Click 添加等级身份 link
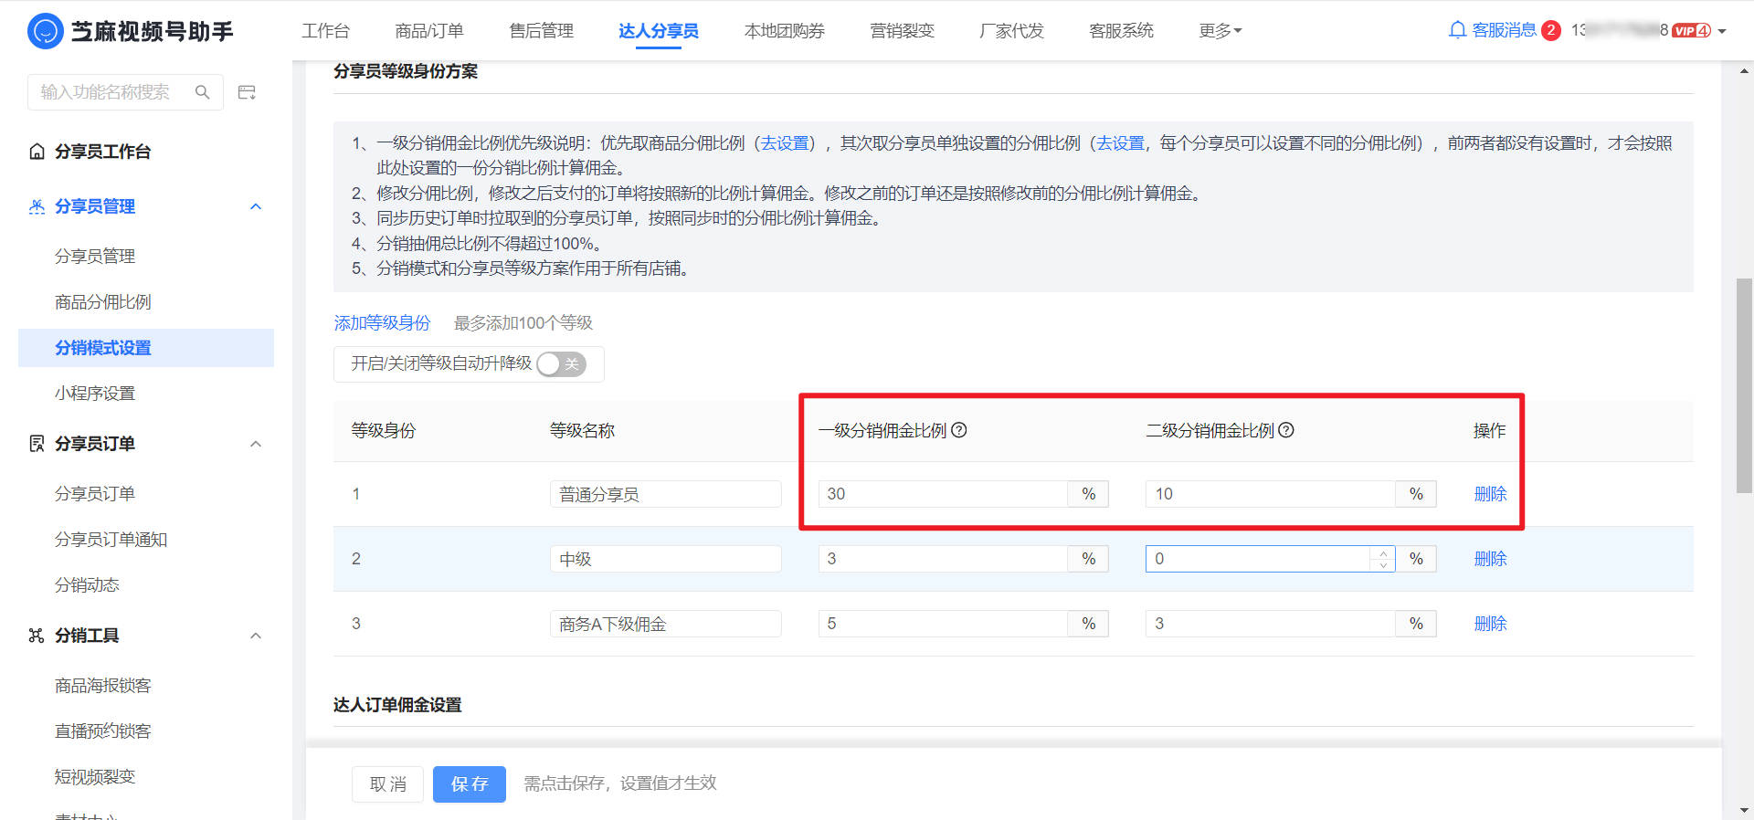This screenshot has height=820, width=1754. [382, 323]
